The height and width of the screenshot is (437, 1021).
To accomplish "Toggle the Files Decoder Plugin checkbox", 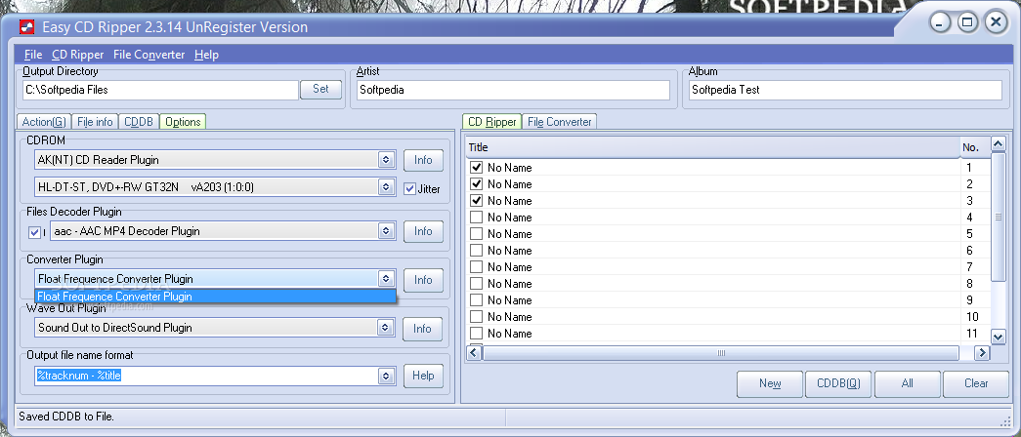I will pyautogui.click(x=35, y=232).
